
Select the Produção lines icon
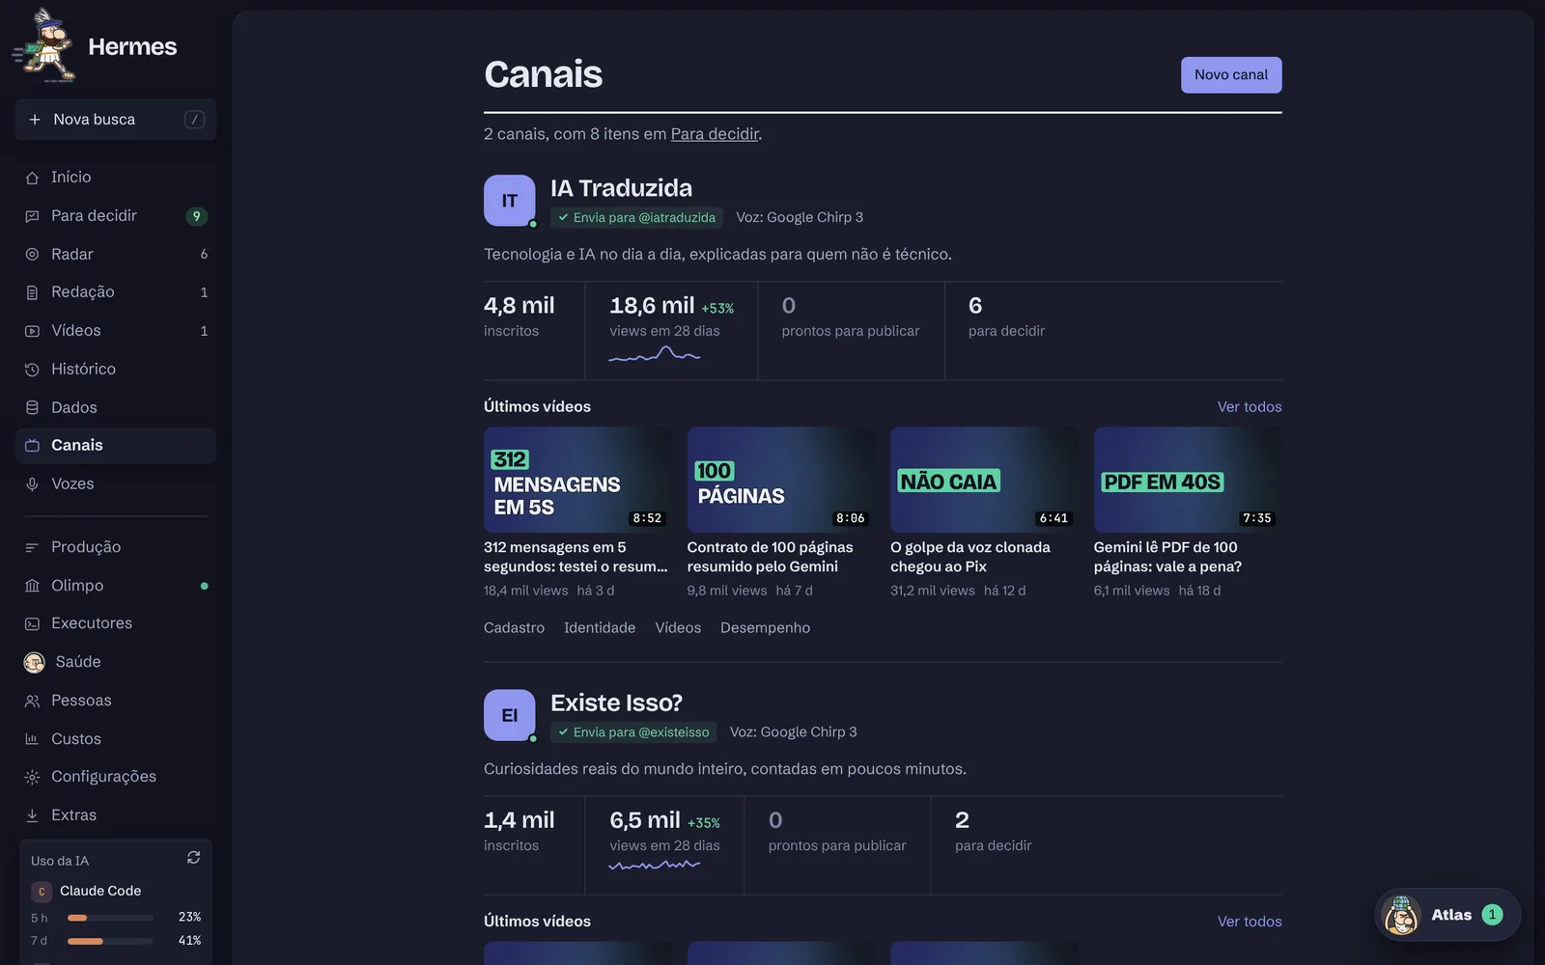coord(32,547)
